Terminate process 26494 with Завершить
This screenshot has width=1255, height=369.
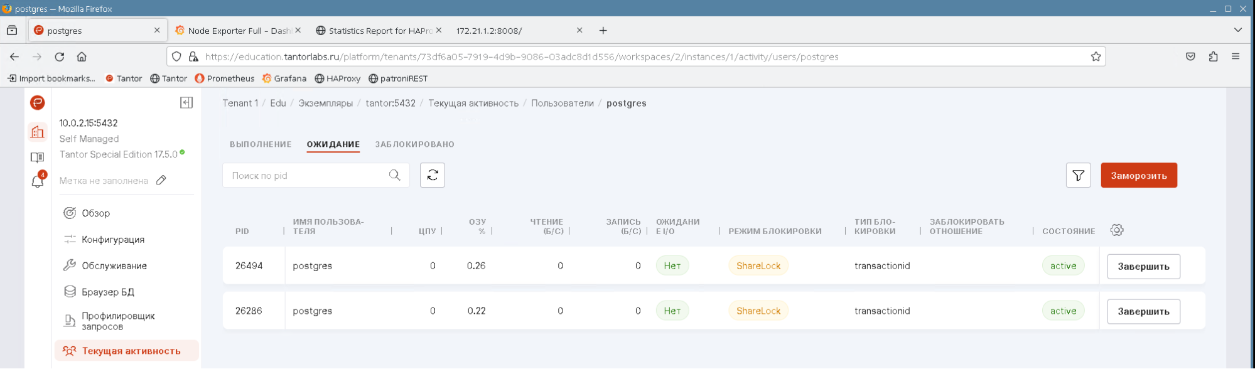1143,266
